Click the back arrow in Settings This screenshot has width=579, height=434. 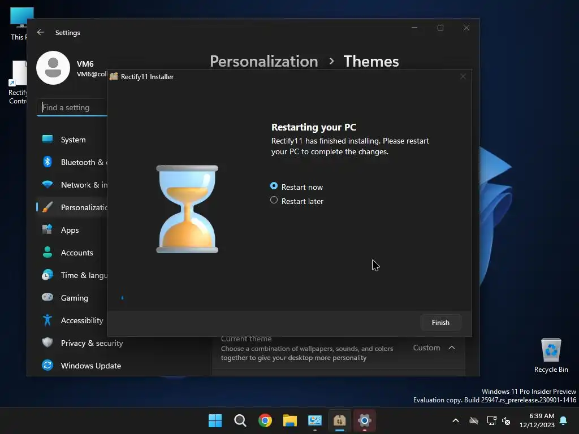point(41,32)
